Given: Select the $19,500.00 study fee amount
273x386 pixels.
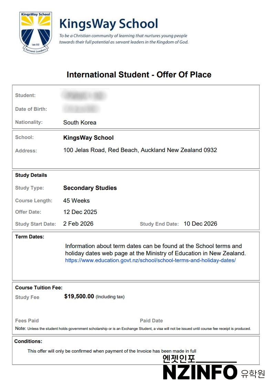Looking at the screenshot, I should click(79, 297).
